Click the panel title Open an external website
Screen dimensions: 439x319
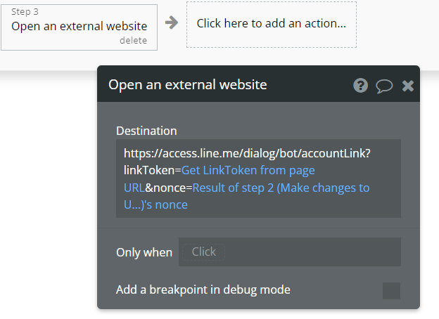pyautogui.click(x=188, y=85)
